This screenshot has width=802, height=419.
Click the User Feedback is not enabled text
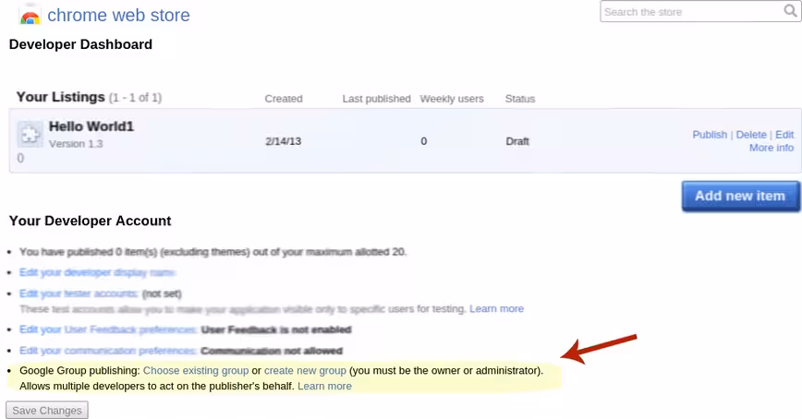(x=276, y=329)
